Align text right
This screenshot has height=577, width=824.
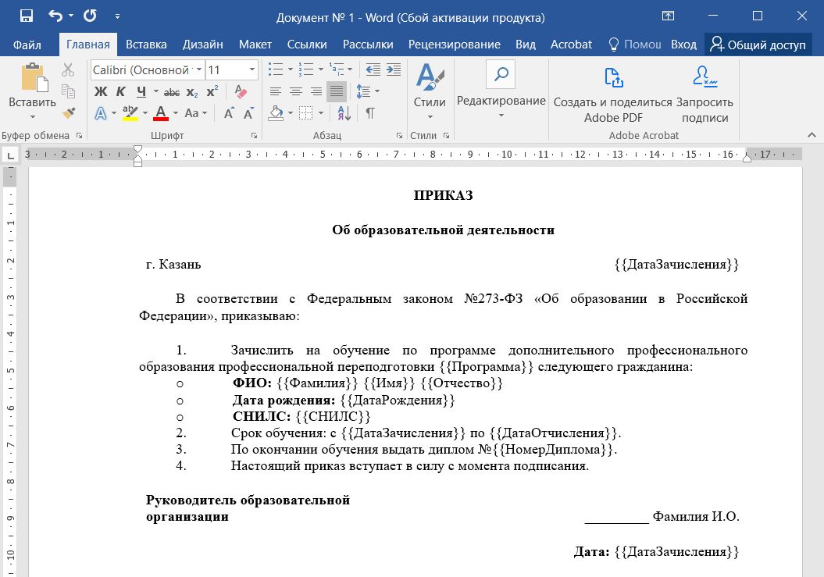[316, 92]
